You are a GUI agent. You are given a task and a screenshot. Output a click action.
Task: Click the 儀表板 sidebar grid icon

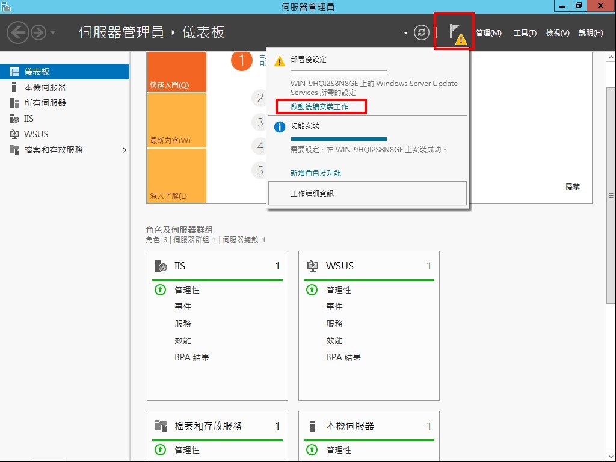pos(14,72)
